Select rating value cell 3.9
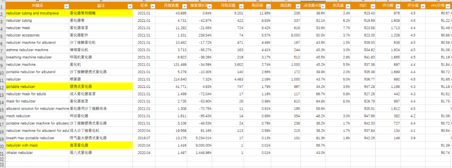Image resolution: width=452 pixels, height=168 pixels. point(413,138)
